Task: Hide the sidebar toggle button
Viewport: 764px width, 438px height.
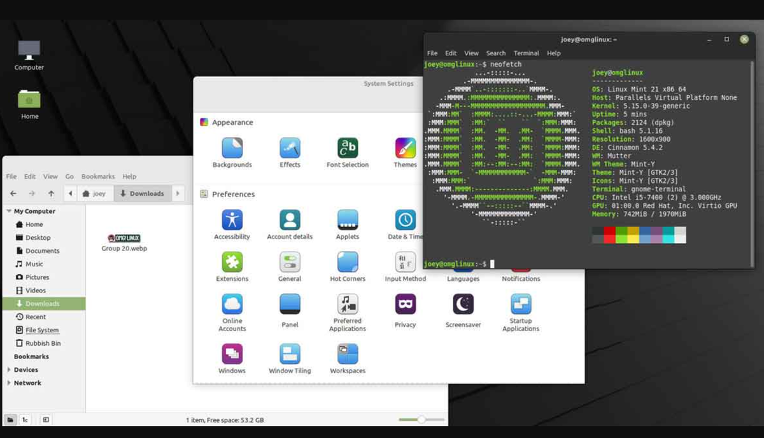Action: point(46,420)
